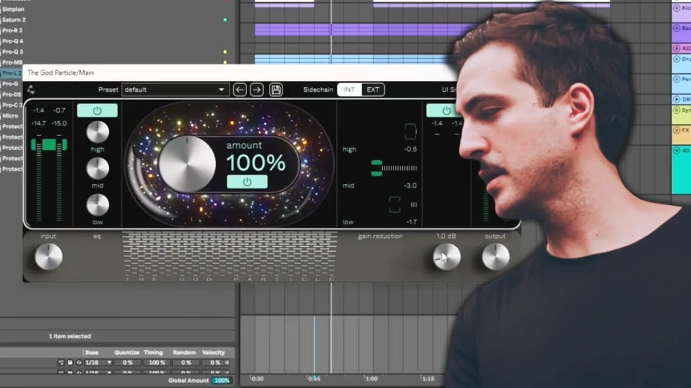691x388 pixels.
Task: Click the 1.0 dB gain knob
Action: (x=447, y=257)
